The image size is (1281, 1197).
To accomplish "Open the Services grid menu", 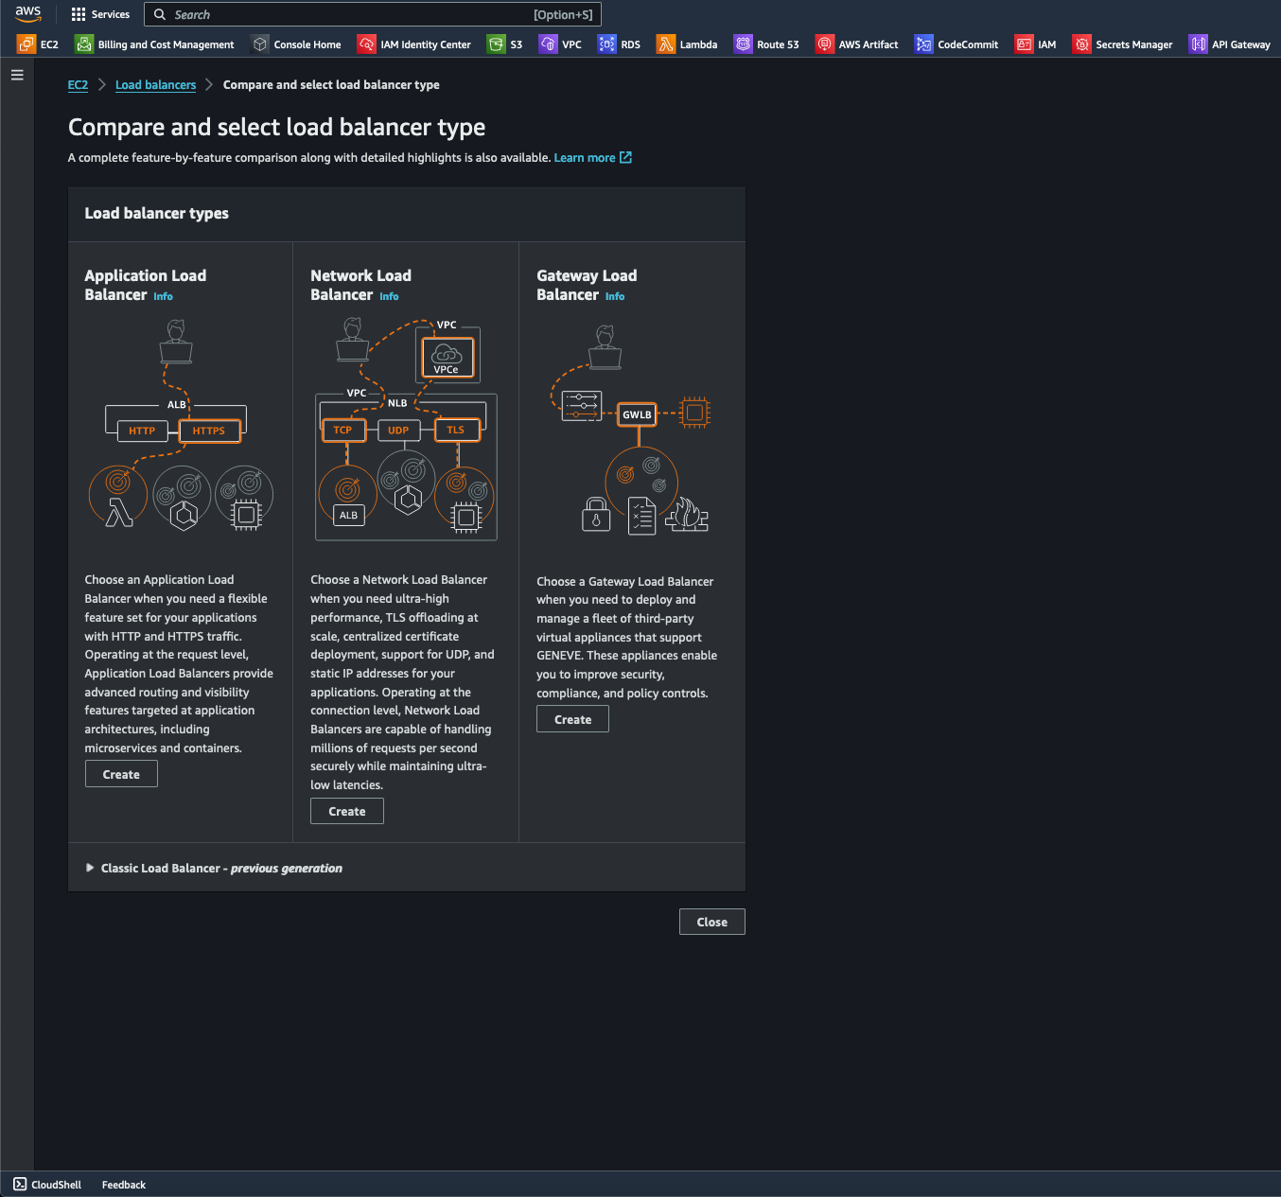I will click(100, 14).
